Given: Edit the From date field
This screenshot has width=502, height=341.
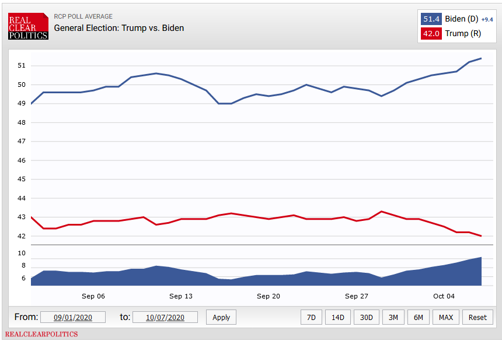Looking at the screenshot, I should pyautogui.click(x=73, y=317).
